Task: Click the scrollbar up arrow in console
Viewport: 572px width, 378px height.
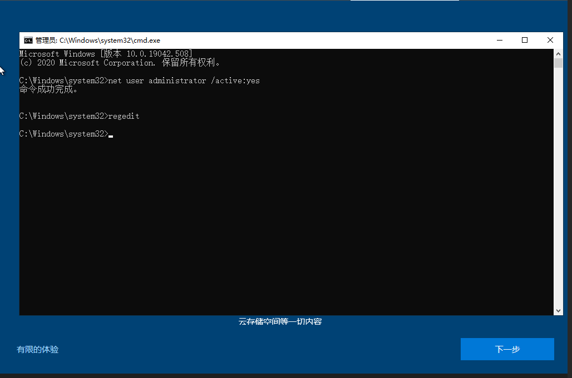Action: (558, 54)
